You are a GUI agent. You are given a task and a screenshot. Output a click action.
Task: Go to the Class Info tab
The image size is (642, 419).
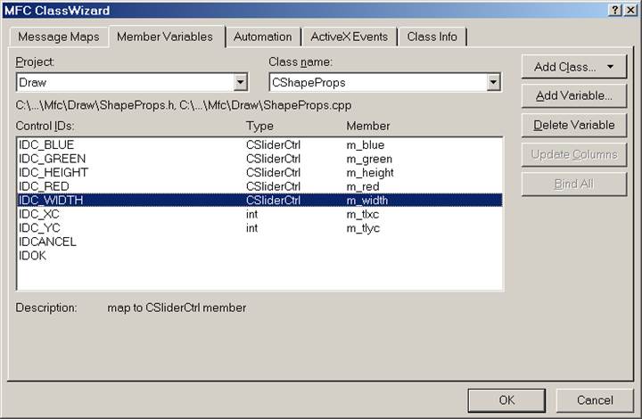[x=432, y=37]
